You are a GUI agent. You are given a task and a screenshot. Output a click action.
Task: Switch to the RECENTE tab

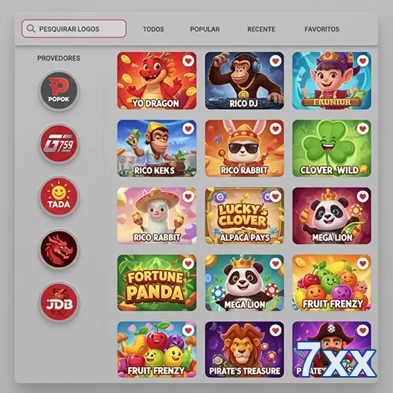[x=261, y=29]
